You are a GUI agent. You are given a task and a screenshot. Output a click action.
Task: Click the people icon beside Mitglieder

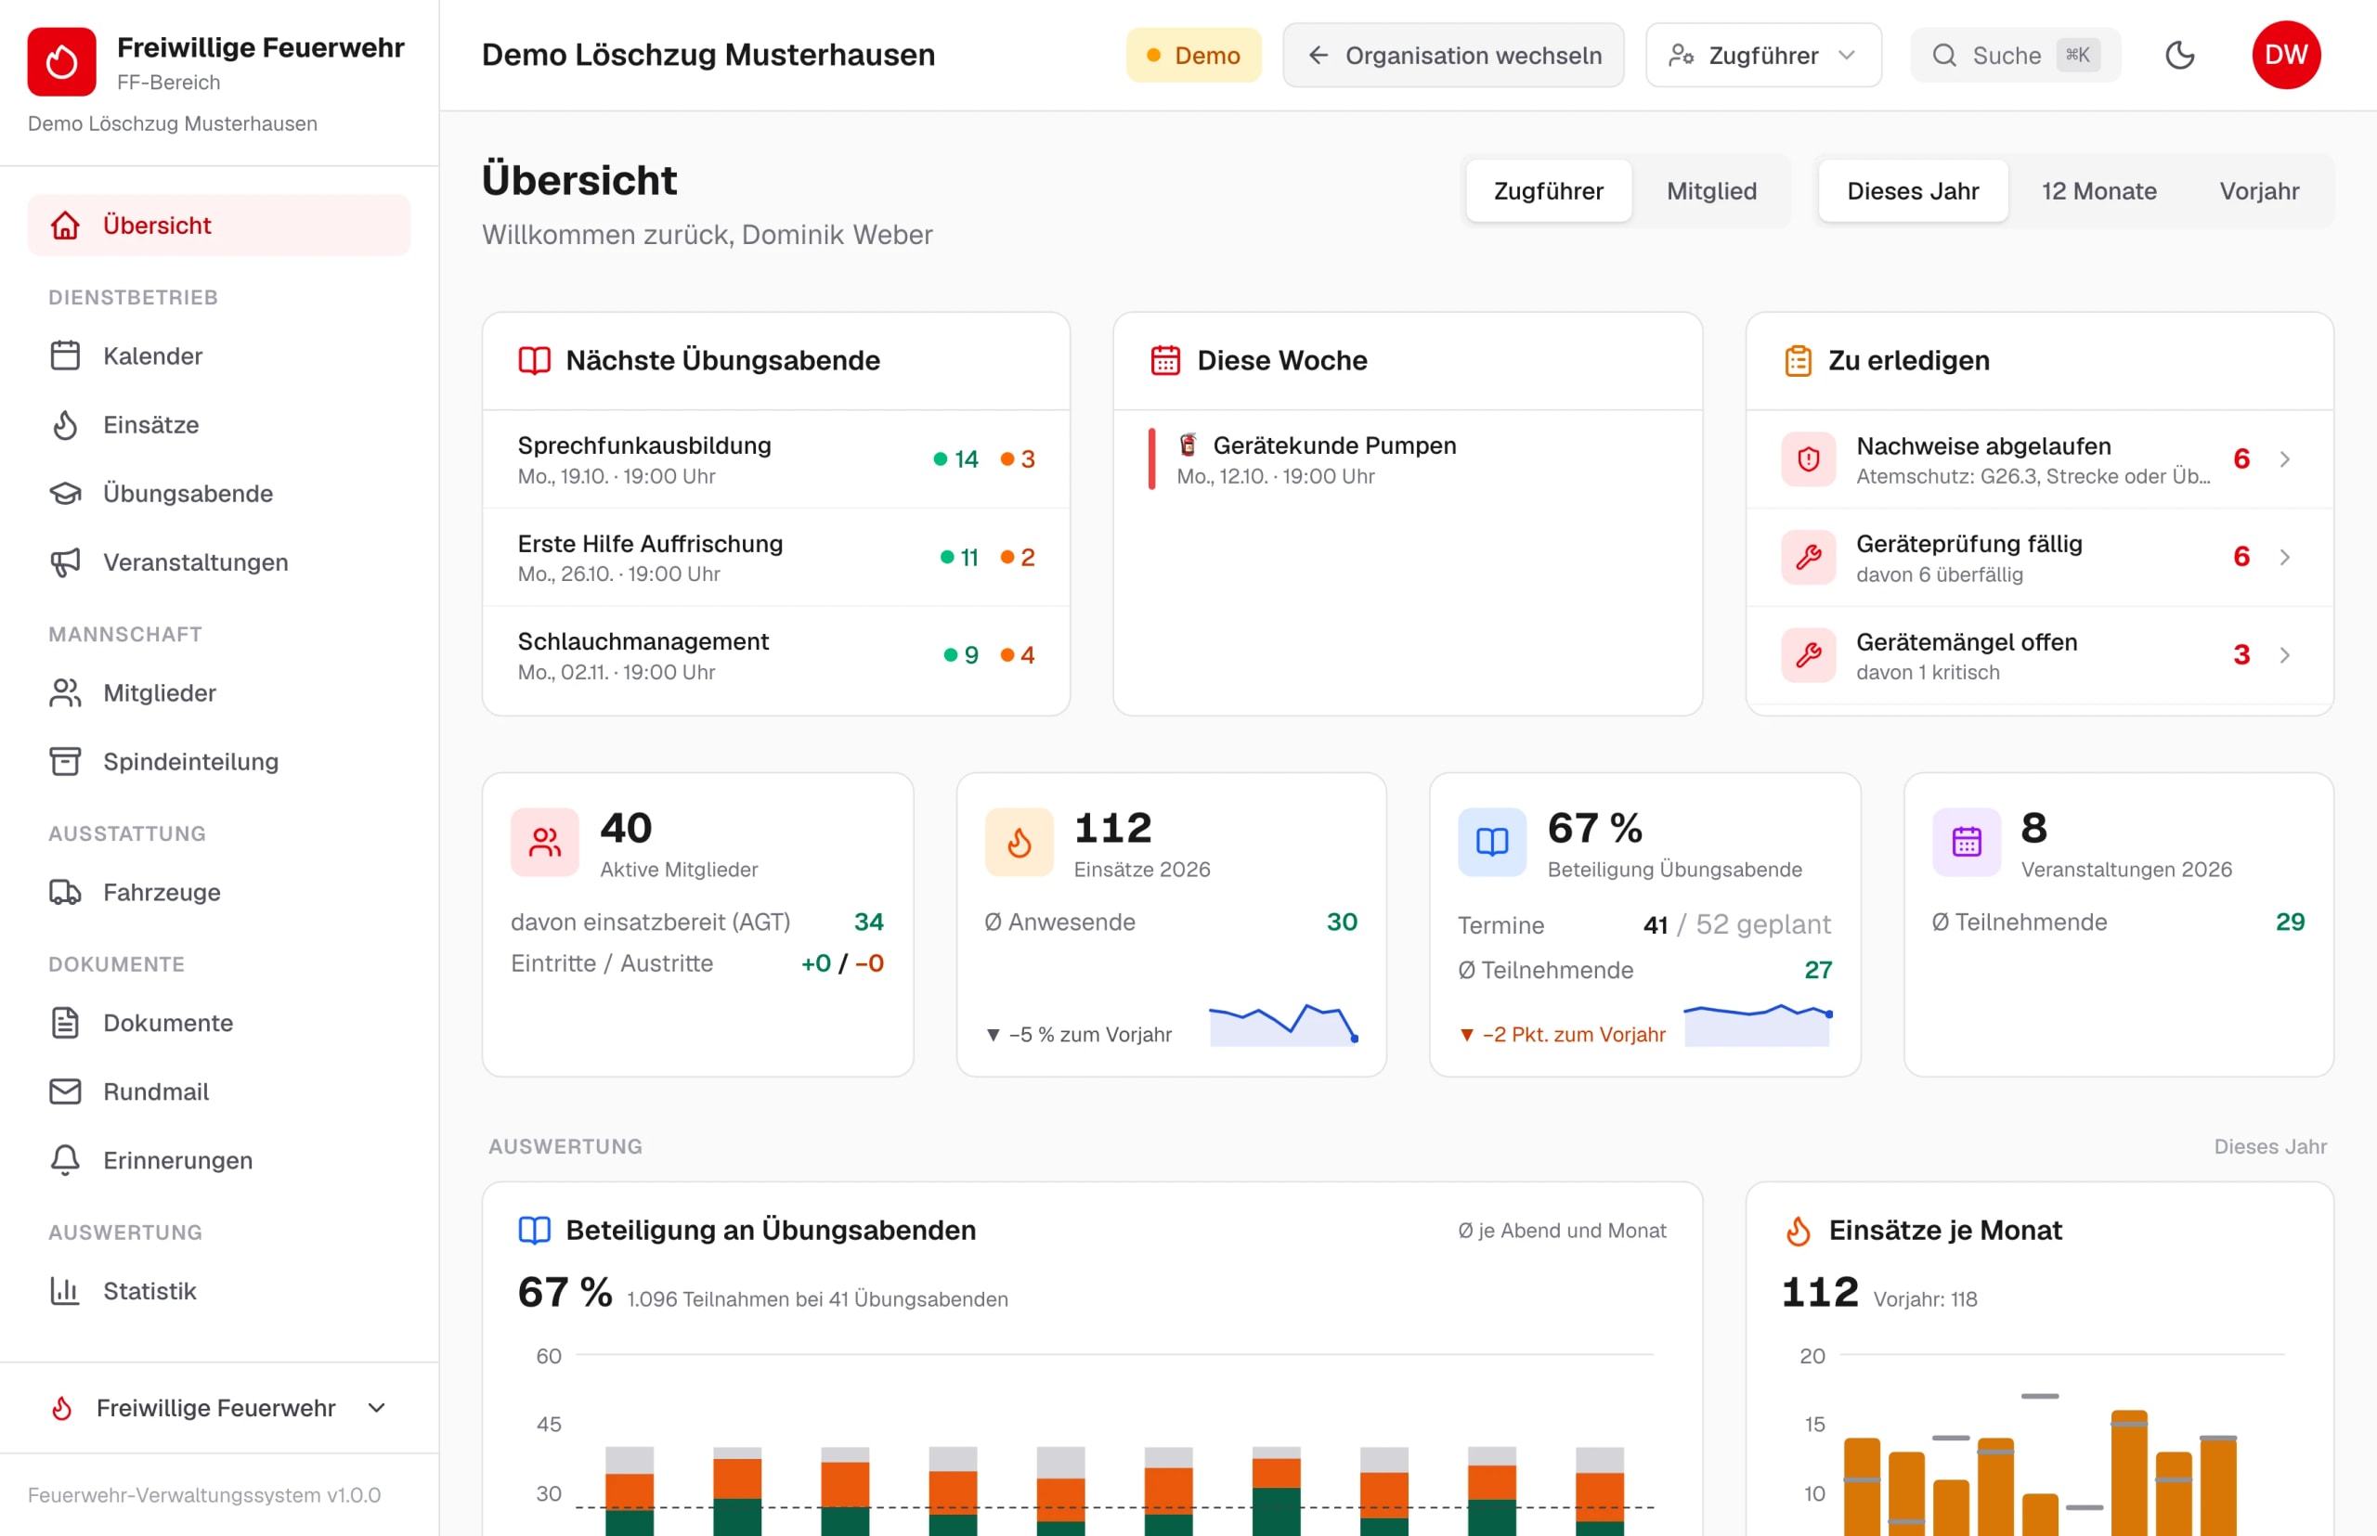[65, 693]
